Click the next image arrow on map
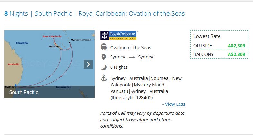253x135 pixels. (88, 64)
